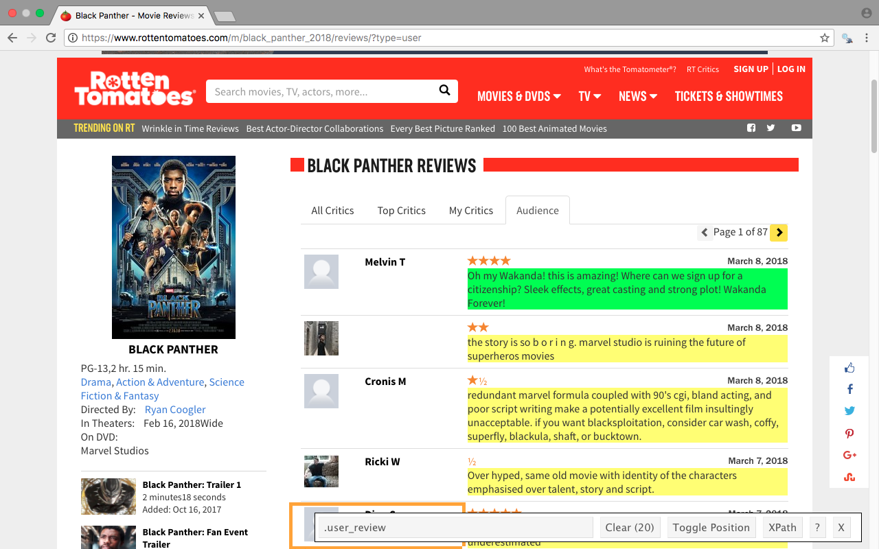Click the Rotten Tomatoes logo
Screen dimensions: 879x549
135,89
